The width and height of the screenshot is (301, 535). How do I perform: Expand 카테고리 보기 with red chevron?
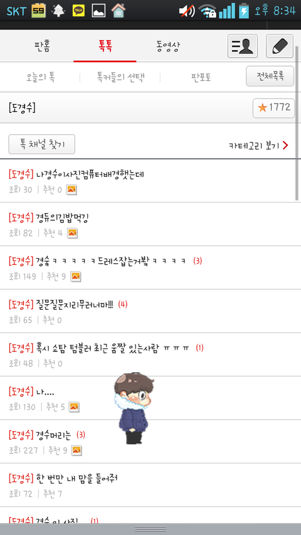(x=259, y=146)
